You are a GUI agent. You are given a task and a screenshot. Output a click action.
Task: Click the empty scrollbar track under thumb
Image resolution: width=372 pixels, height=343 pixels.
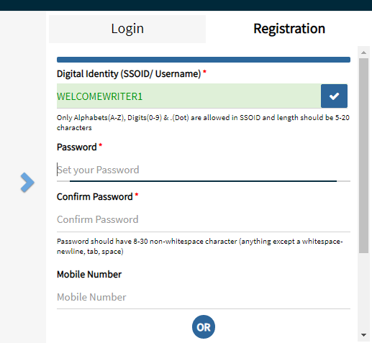click(363, 291)
